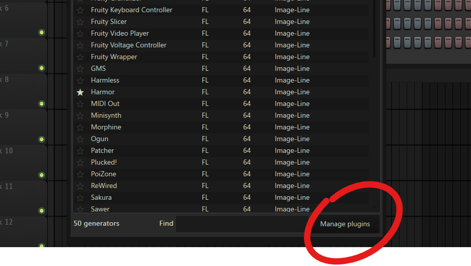Screen dimensions: 471x266
Task: Favorite the Plucked! star
Action: tap(80, 163)
